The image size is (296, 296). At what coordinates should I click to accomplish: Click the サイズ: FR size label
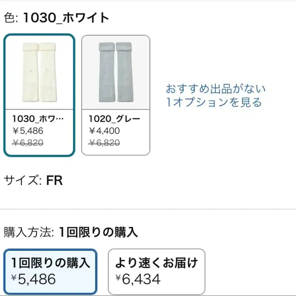click(x=33, y=181)
